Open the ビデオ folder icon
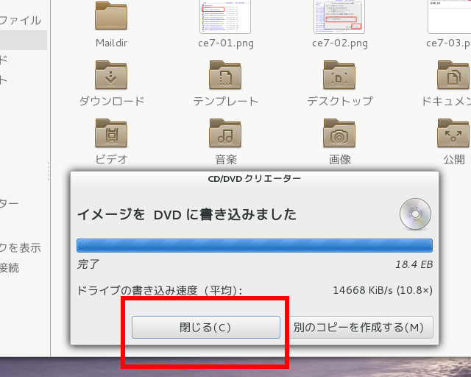Image resolution: width=471 pixels, height=377 pixels. [112, 133]
